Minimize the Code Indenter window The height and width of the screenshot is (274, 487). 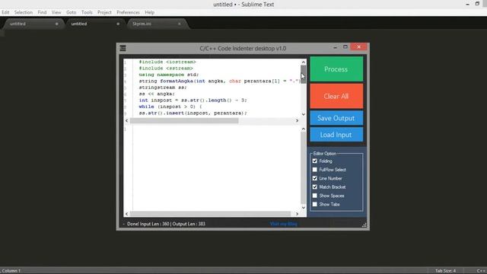(335, 47)
